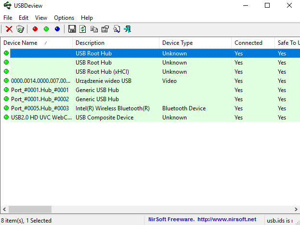The width and height of the screenshot is (300, 225).
Task: Click the USB Composite Device description
Action: click(104, 118)
